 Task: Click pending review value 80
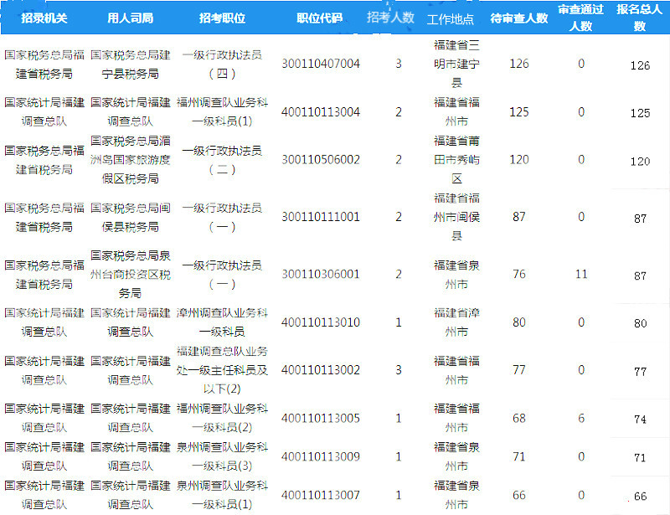tap(519, 322)
